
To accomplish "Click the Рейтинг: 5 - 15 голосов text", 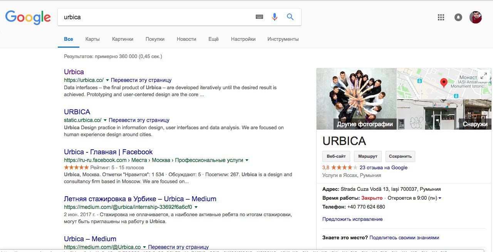I will point(117,168).
